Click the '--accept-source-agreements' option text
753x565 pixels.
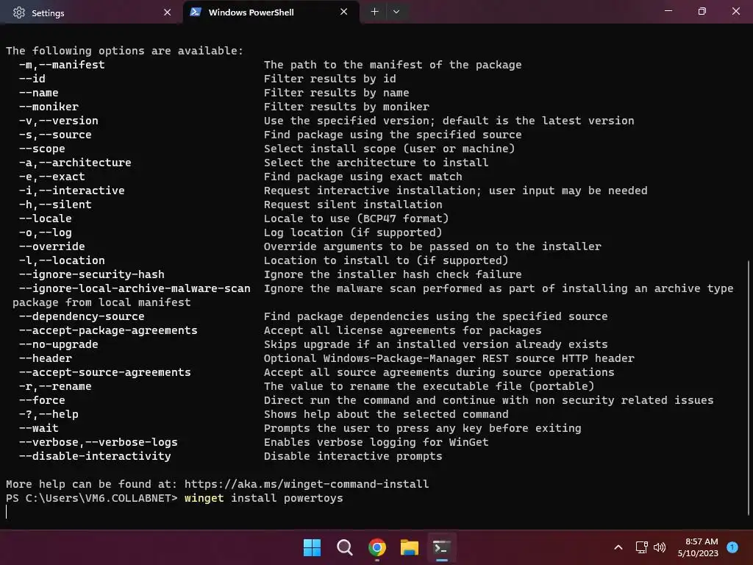(104, 372)
